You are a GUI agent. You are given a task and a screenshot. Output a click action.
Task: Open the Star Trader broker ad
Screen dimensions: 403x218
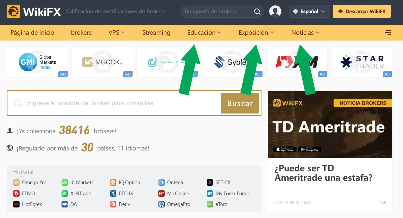(x=362, y=62)
